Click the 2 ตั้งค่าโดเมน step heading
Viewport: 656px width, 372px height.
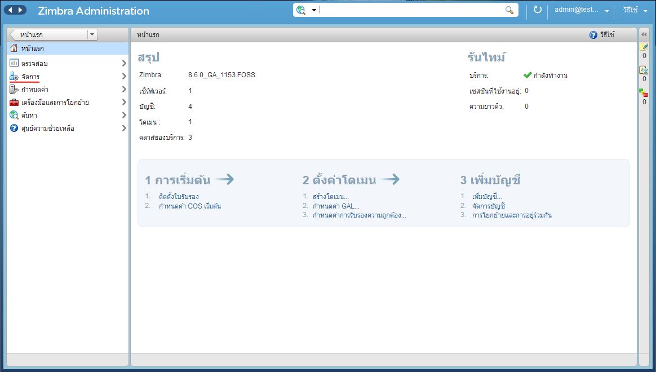pyautogui.click(x=339, y=180)
